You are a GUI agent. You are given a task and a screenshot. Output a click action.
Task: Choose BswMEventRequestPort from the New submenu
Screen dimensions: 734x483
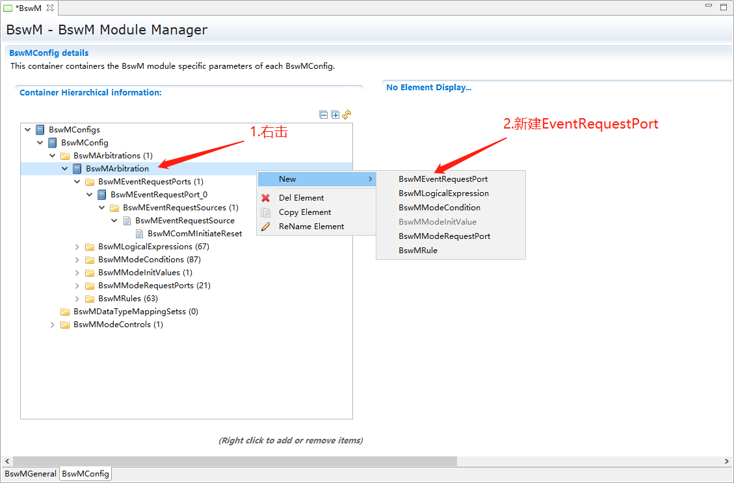point(443,179)
